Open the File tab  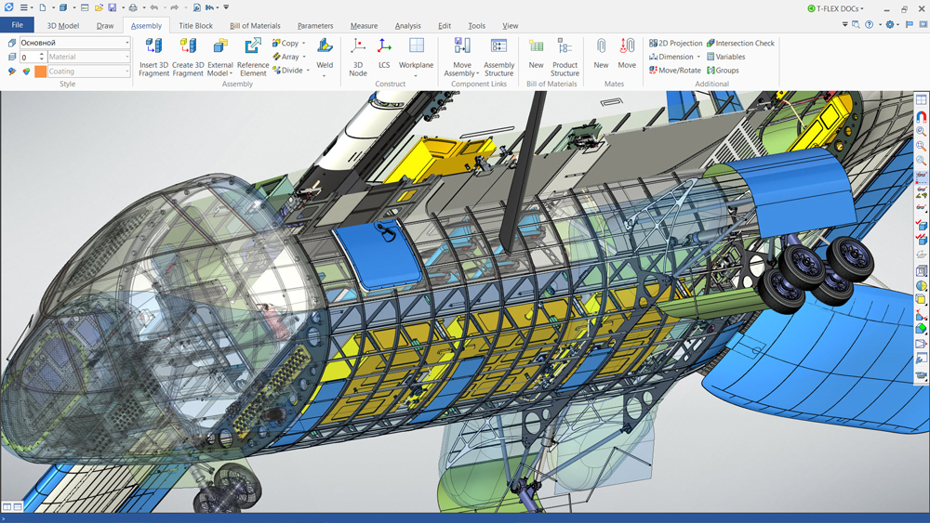coord(17,25)
